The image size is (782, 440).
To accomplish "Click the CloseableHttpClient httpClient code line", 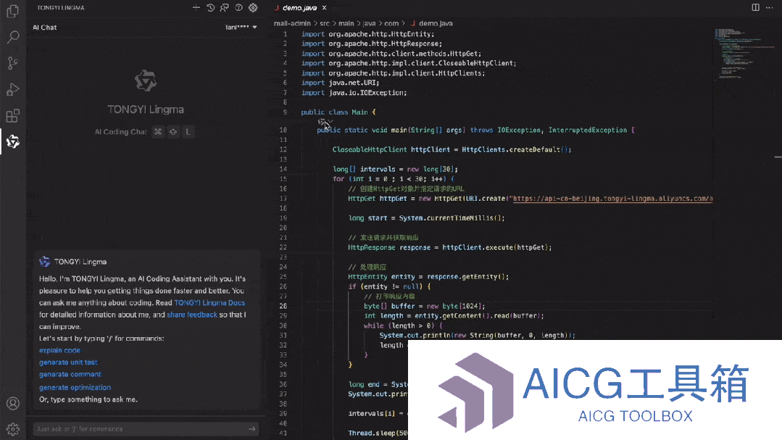I will [x=452, y=149].
